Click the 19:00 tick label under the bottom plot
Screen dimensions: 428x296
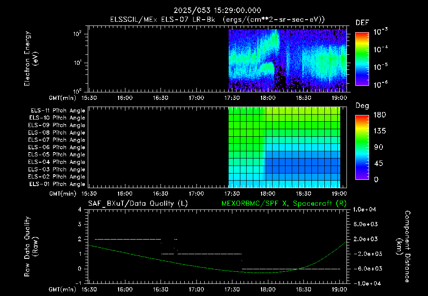[x=339, y=289]
